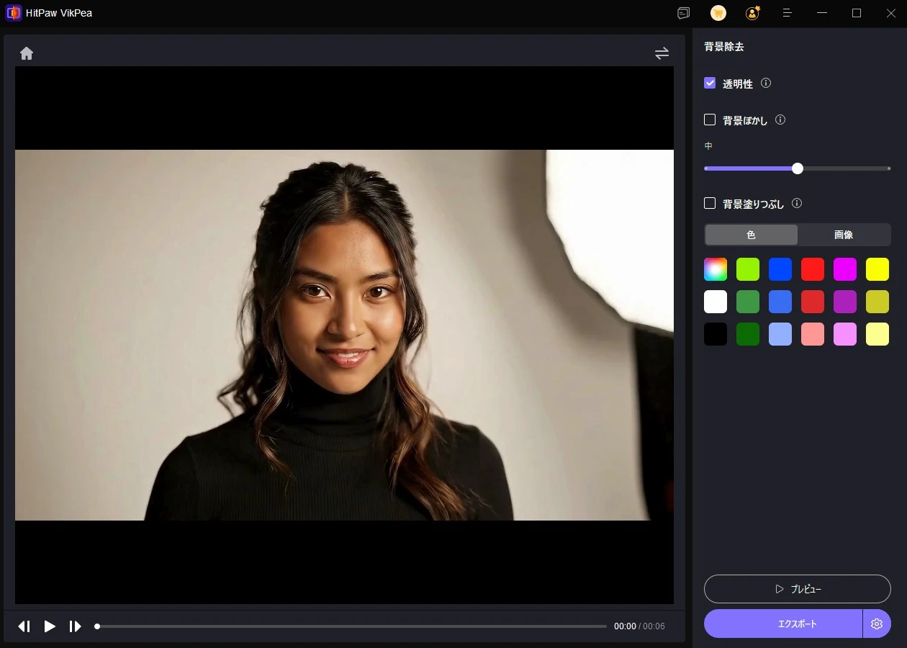Click the プレビュー button

(x=797, y=589)
